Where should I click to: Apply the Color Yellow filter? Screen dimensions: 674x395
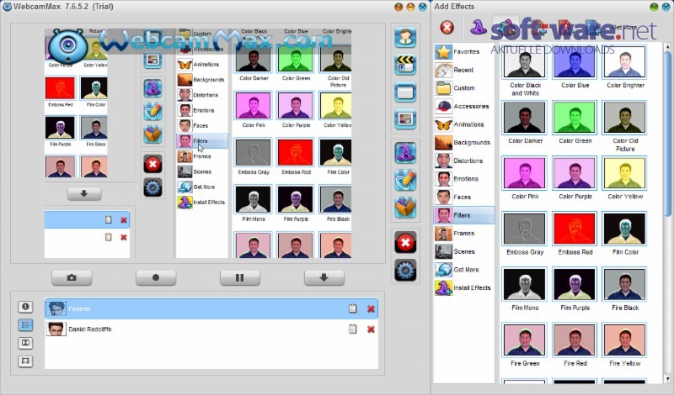point(625,173)
